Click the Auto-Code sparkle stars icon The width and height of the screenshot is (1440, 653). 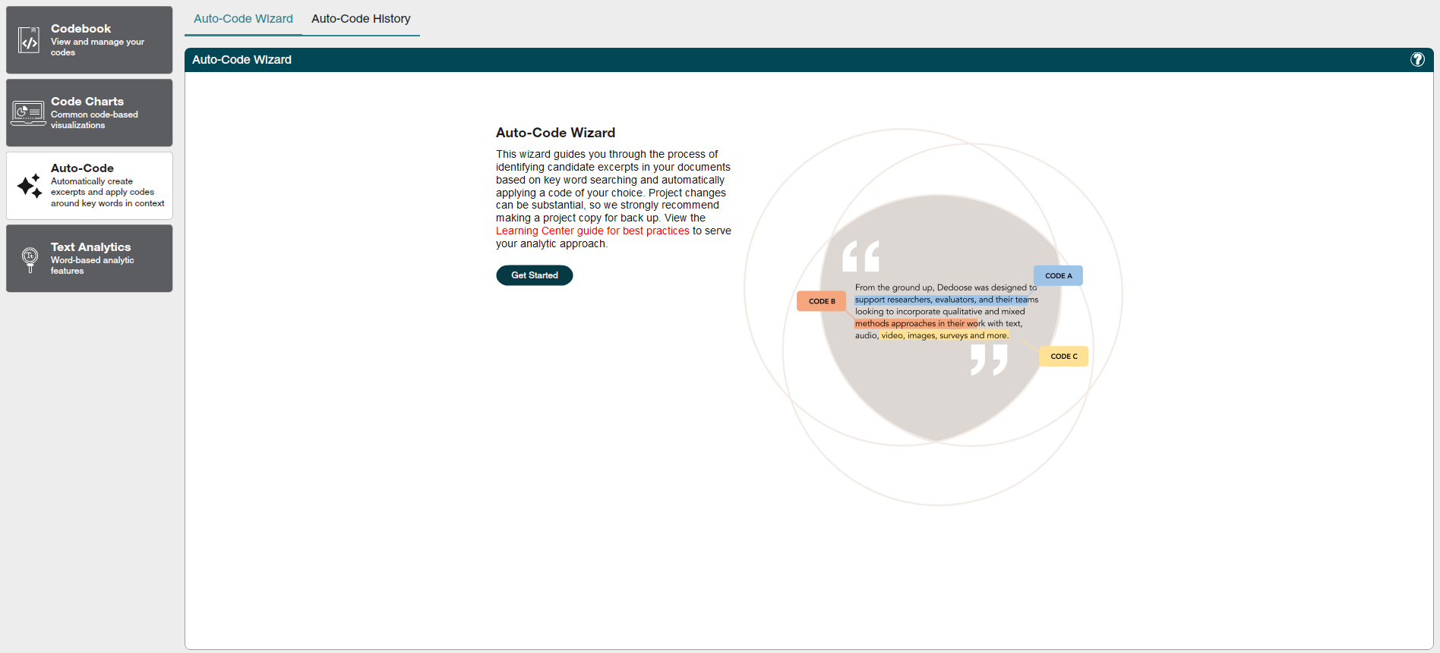pyautogui.click(x=30, y=186)
